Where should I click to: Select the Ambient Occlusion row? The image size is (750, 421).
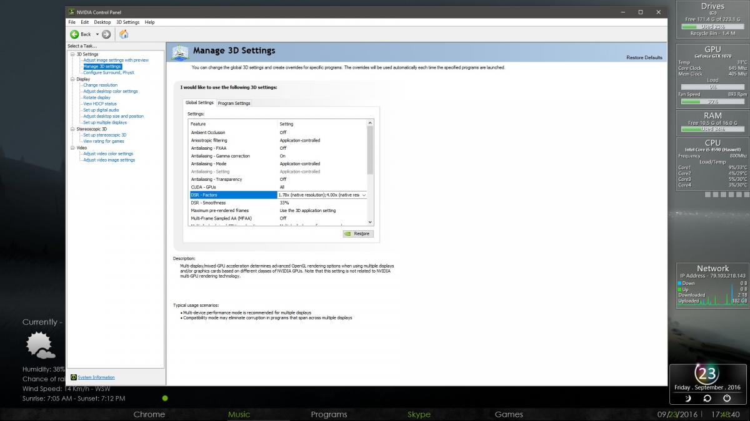(277, 133)
